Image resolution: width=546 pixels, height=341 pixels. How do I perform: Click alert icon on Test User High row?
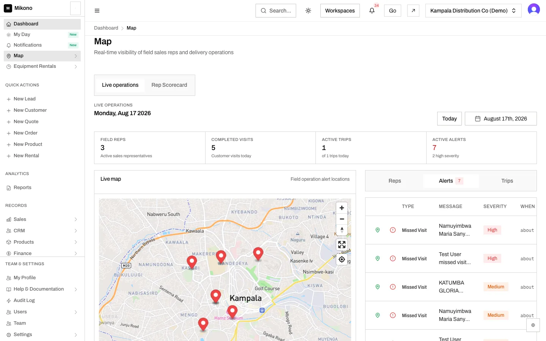[393, 258]
